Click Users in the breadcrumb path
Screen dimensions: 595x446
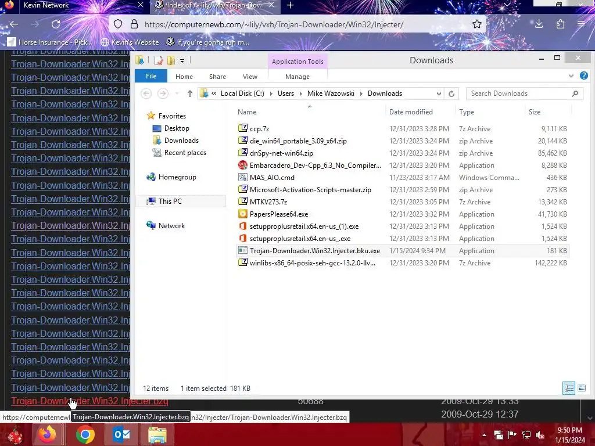(286, 93)
